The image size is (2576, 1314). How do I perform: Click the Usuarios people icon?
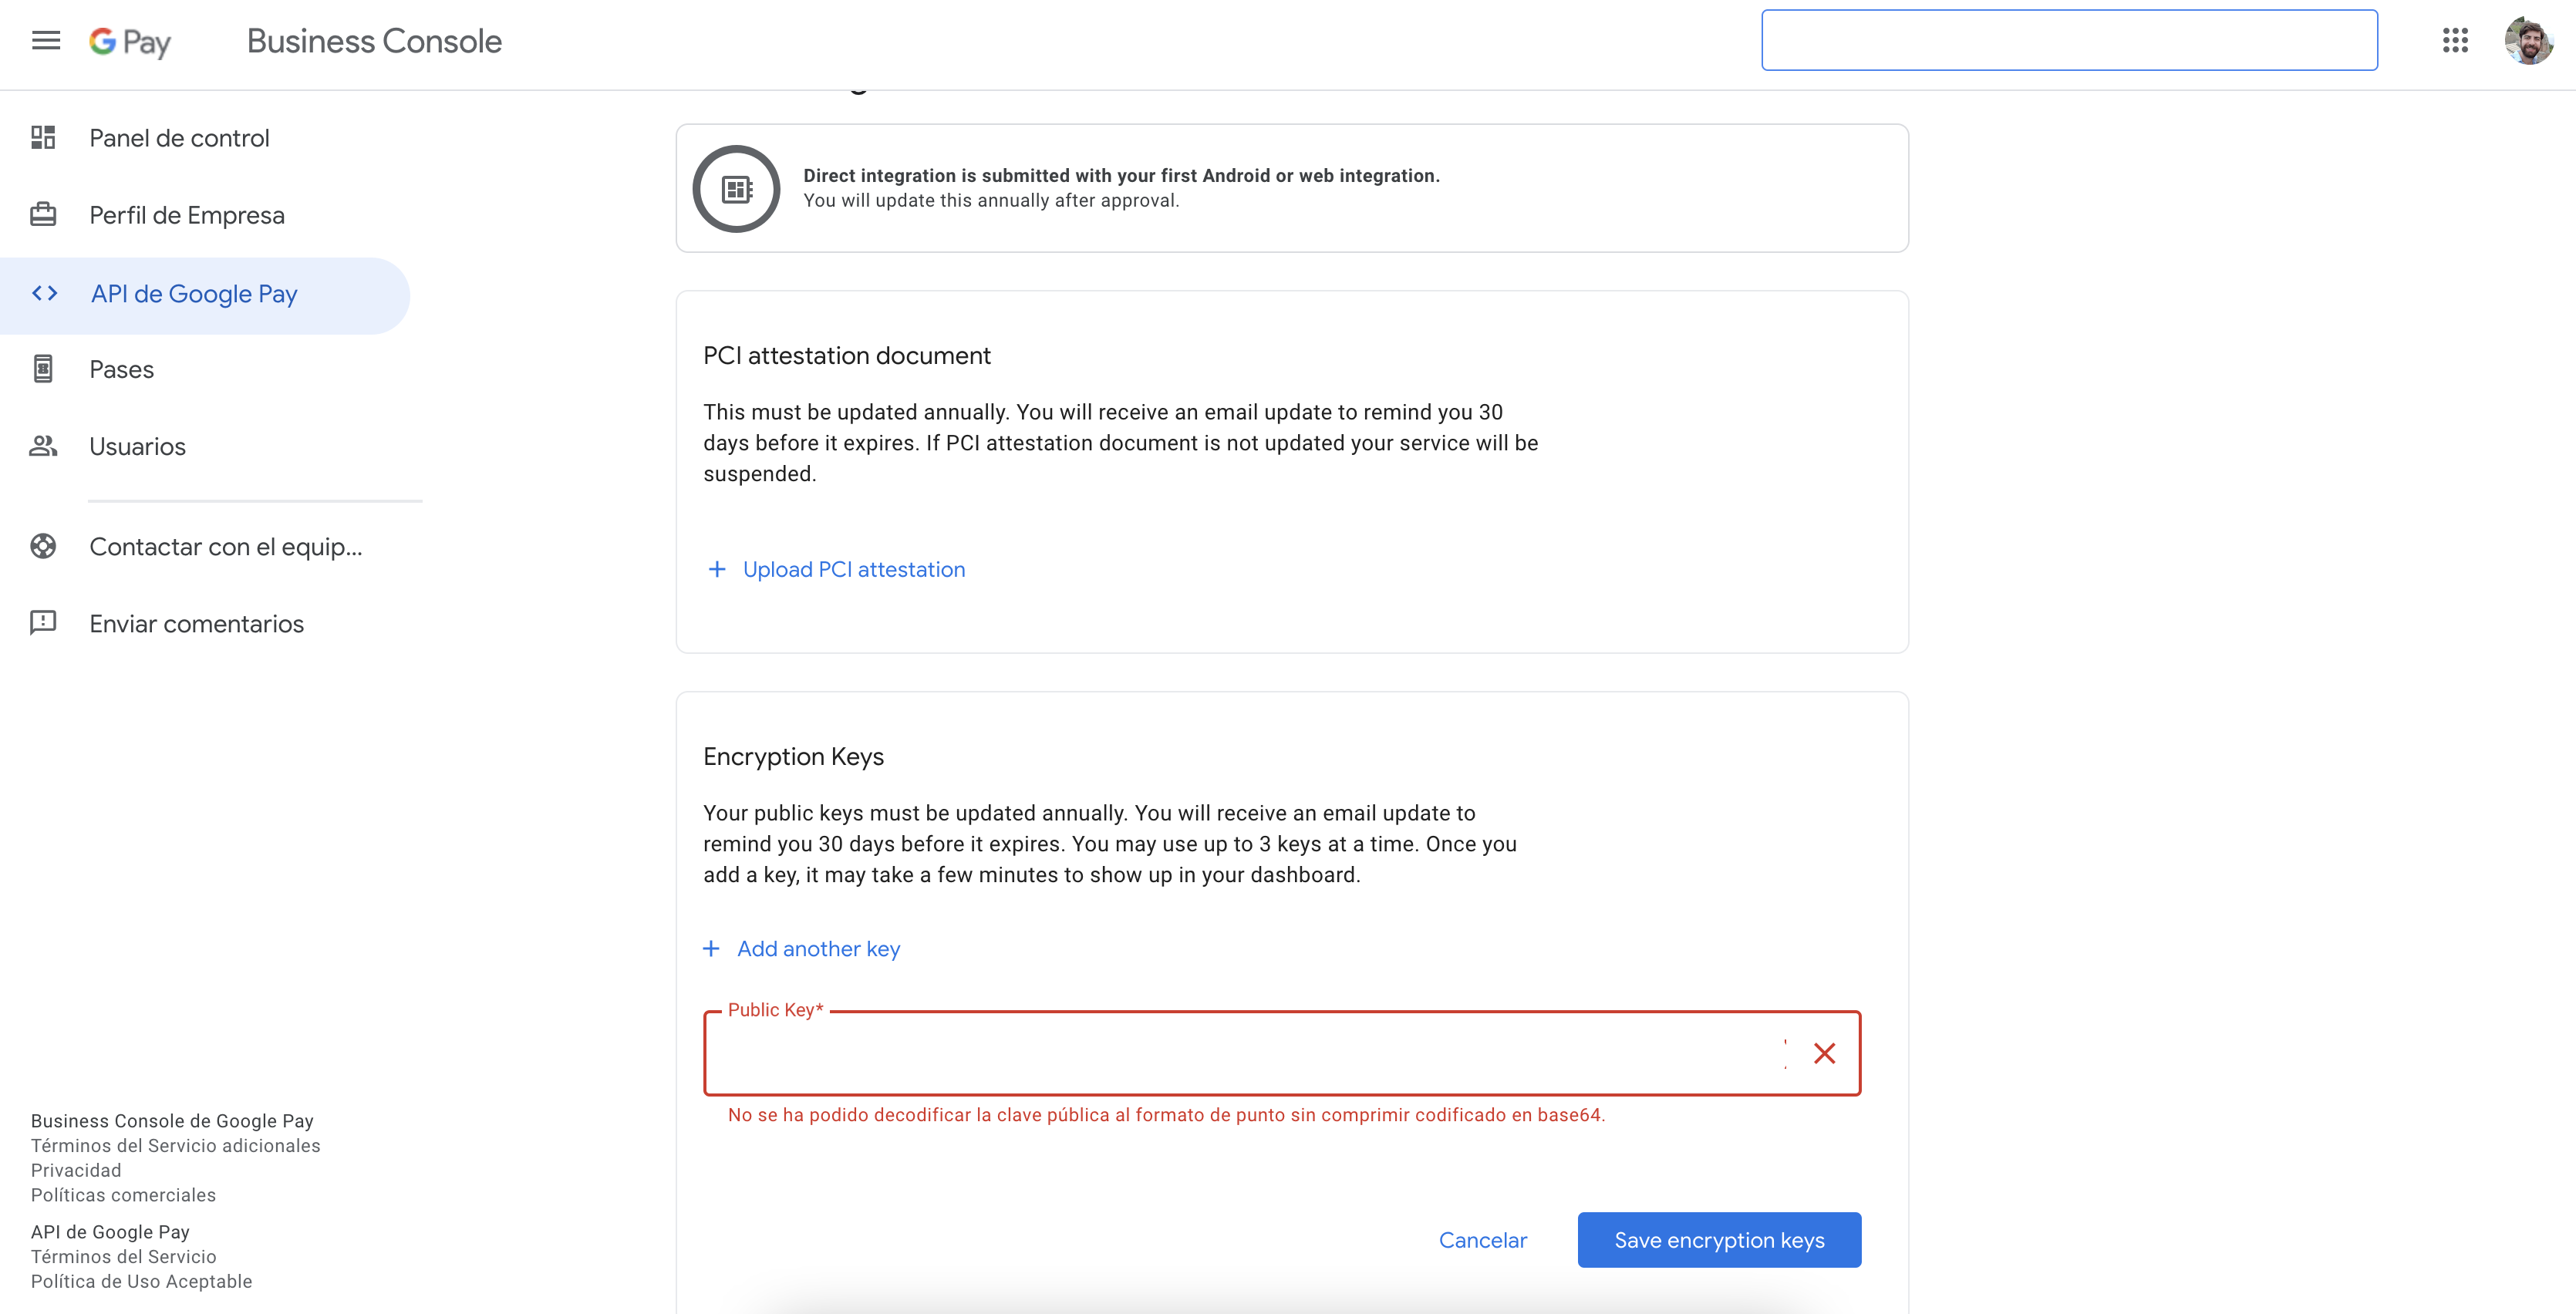43,446
